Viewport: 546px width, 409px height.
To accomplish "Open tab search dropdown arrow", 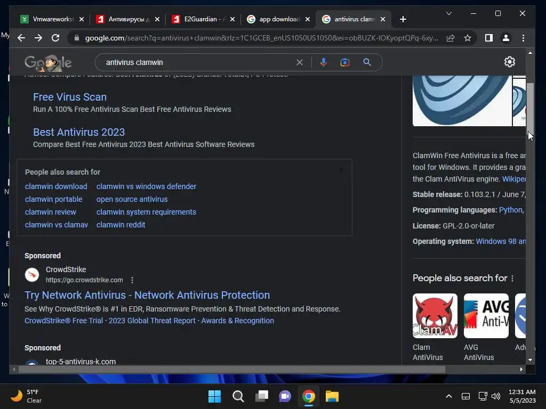I will 449,13.
